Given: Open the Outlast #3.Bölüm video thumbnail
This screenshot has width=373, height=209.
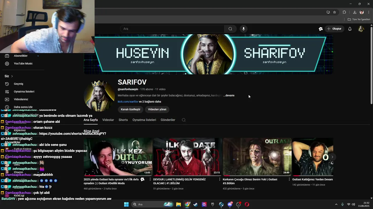Looking at the screenshot, I should [x=257, y=157].
